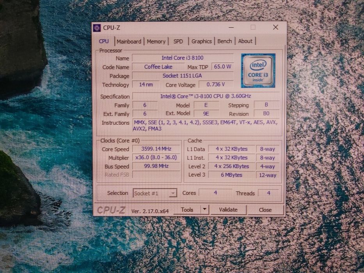The image size is (364, 273).
Task: Click the Code Name value Coffee Lake
Action: coord(158,67)
